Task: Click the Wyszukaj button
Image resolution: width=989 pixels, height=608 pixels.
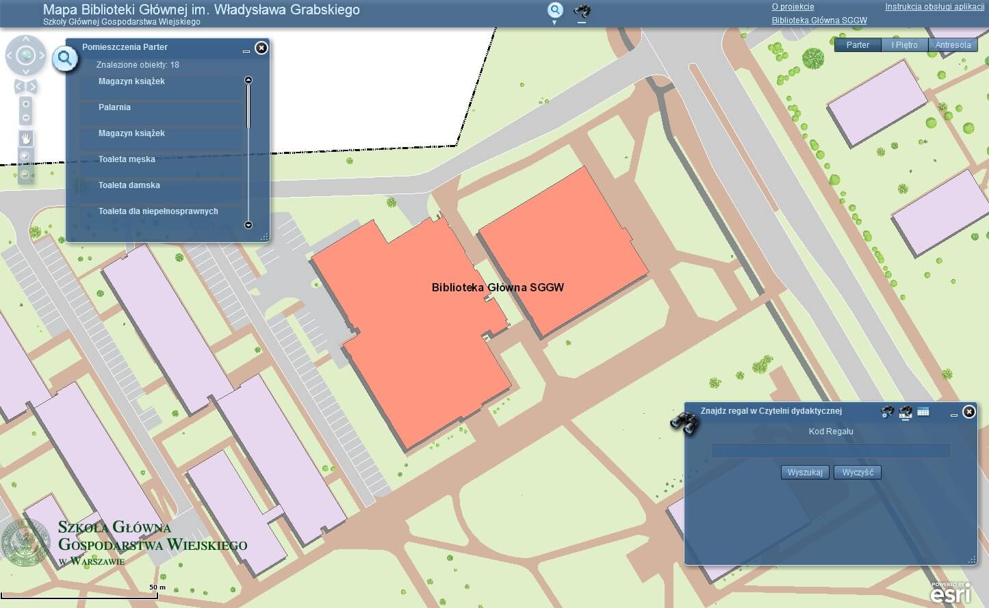Action: [x=805, y=473]
